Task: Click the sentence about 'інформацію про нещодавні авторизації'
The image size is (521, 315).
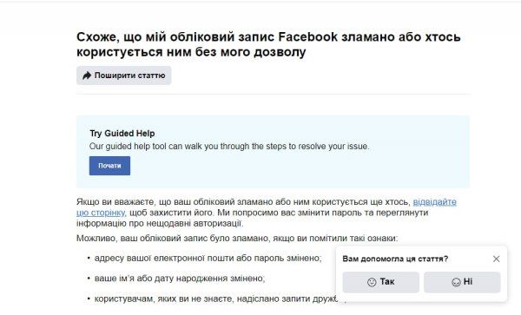Action: (160, 223)
